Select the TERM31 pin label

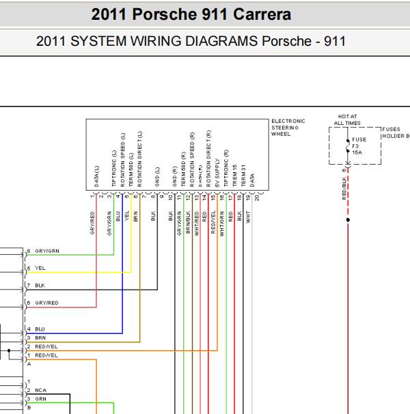point(243,176)
